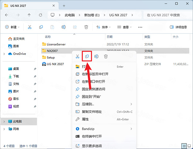The height and width of the screenshot is (149, 193).
Task: Open the See more ellipsis menu
Action: point(140,27)
